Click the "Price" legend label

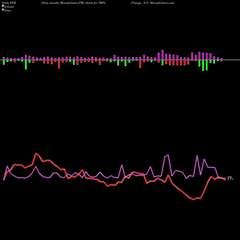pos(8,11)
